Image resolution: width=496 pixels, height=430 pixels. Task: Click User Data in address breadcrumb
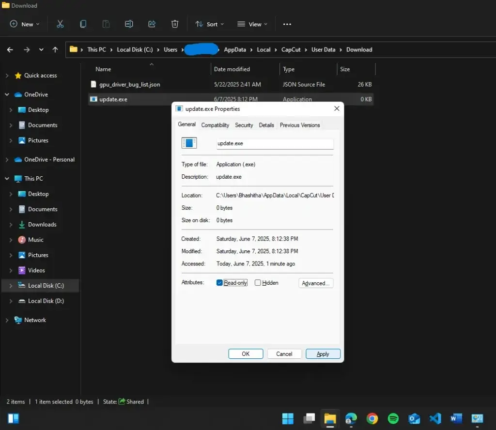(x=323, y=50)
